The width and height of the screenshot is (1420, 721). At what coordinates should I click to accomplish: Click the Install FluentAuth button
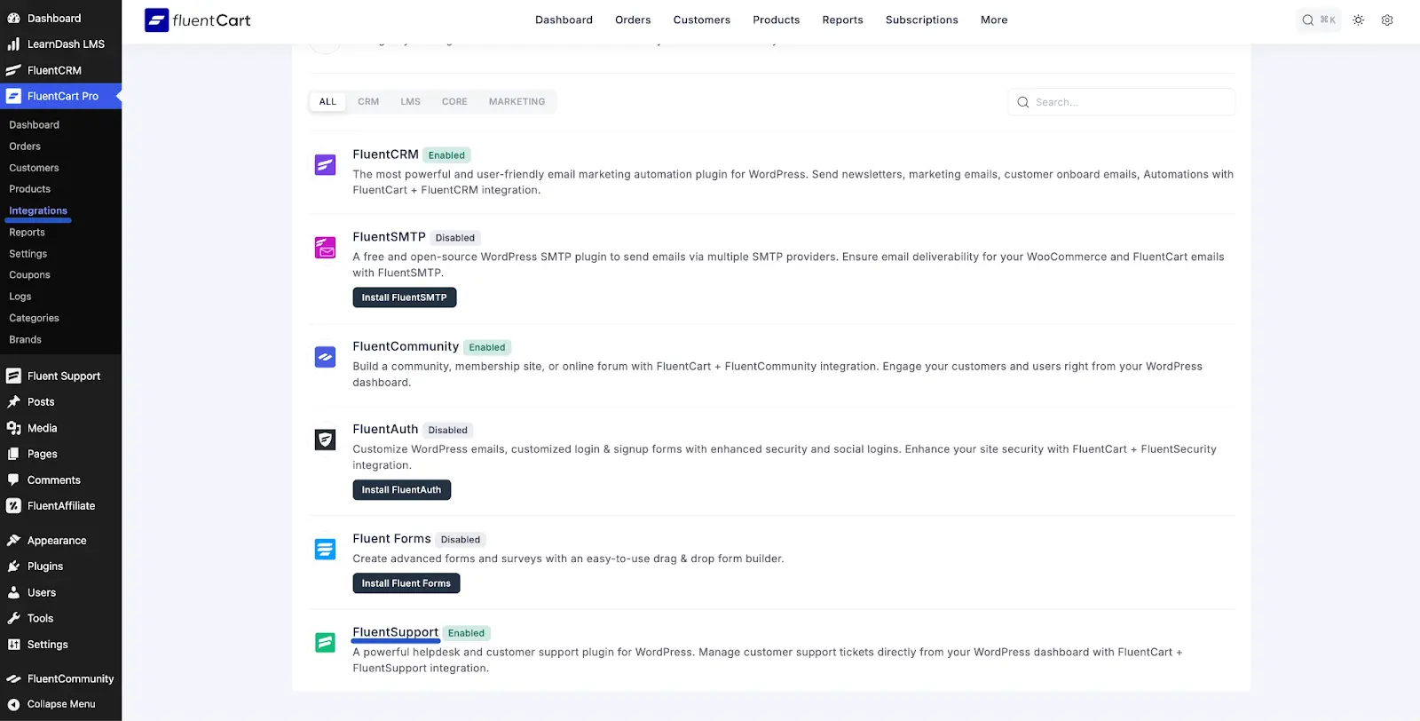click(401, 490)
